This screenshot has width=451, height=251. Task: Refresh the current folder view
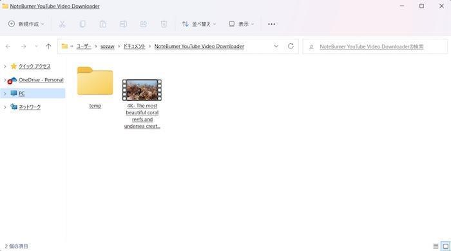291,46
